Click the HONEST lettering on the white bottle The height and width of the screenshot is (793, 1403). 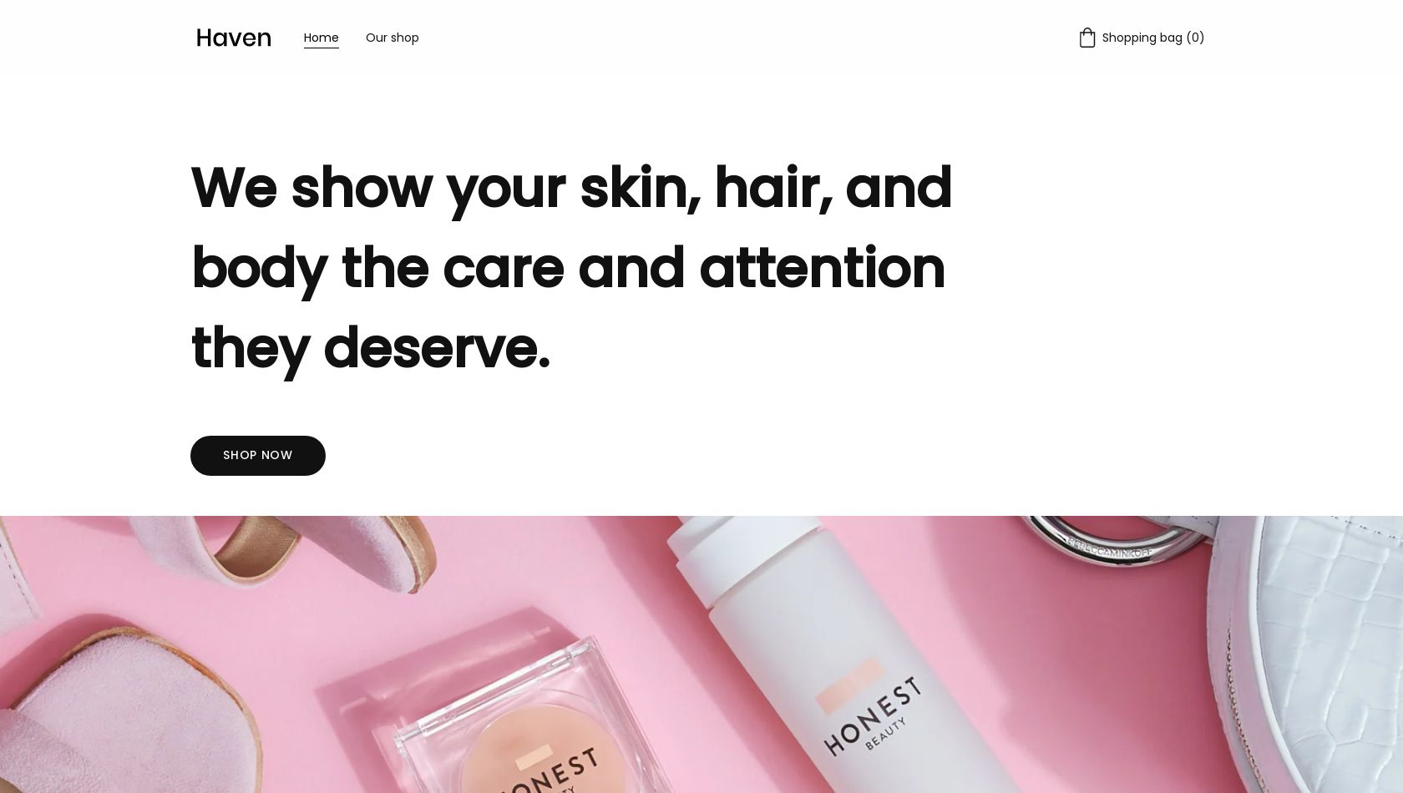[x=873, y=715]
